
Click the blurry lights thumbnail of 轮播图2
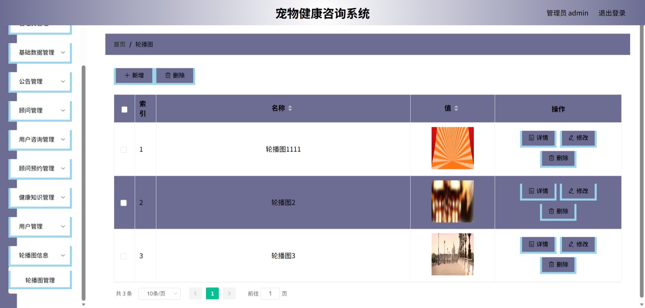click(453, 201)
